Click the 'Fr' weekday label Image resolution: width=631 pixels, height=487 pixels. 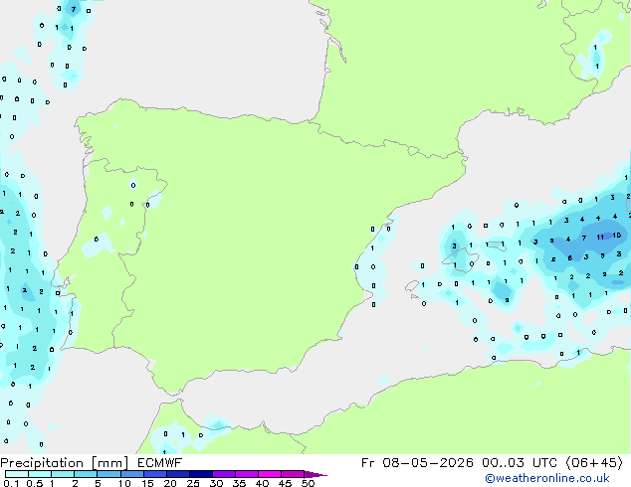pyautogui.click(x=367, y=463)
